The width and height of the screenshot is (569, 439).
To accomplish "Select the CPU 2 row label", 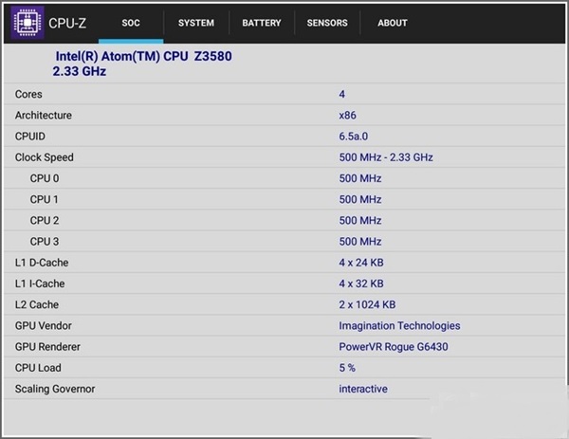I will click(x=45, y=221).
